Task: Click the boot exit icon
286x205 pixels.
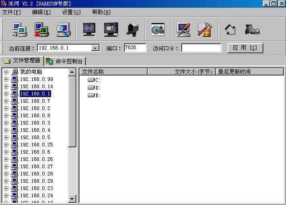Action: (x=252, y=30)
